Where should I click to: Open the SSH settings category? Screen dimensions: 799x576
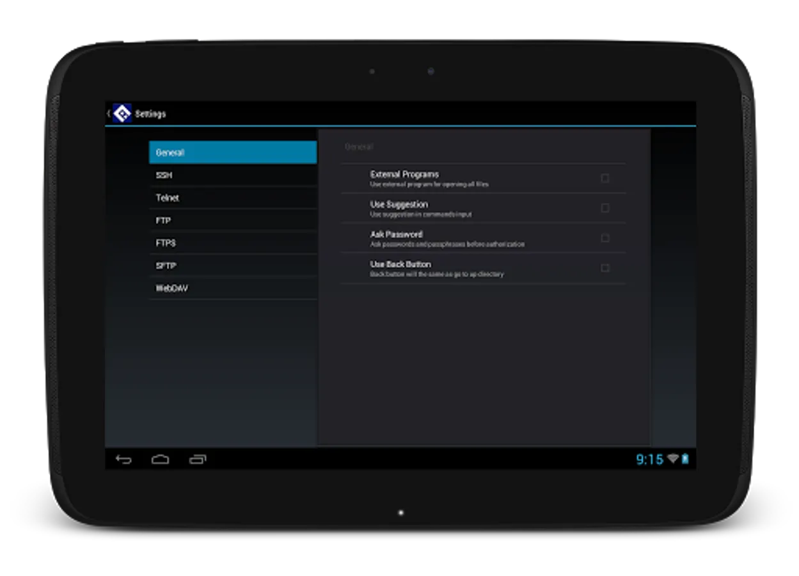[x=233, y=175]
